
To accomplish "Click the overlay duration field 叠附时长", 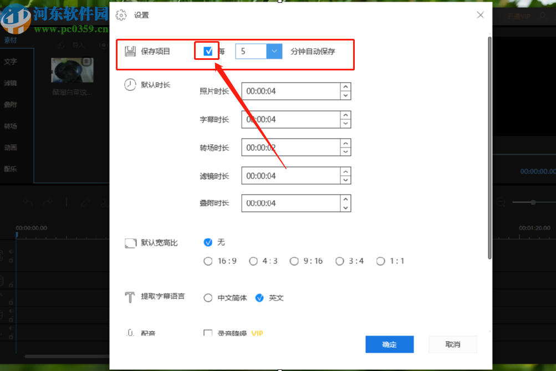I will point(291,203).
